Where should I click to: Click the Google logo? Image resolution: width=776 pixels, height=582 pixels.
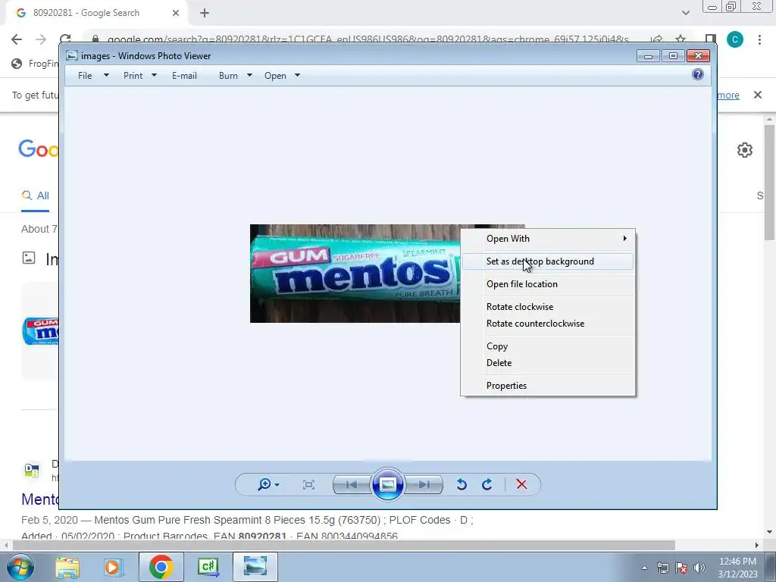39,149
